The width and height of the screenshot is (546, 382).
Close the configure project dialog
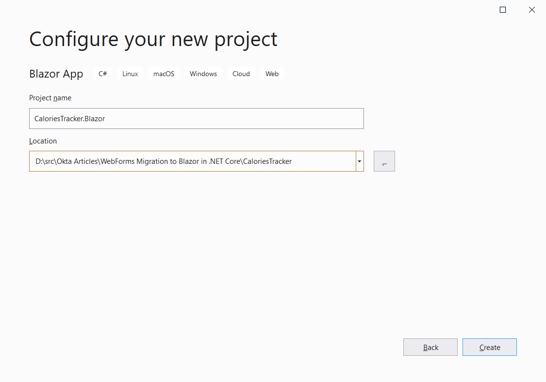coord(532,10)
